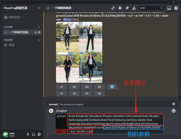Click the chat scrollbar thumb
This screenshot has height=139, width=181.
(179, 97)
